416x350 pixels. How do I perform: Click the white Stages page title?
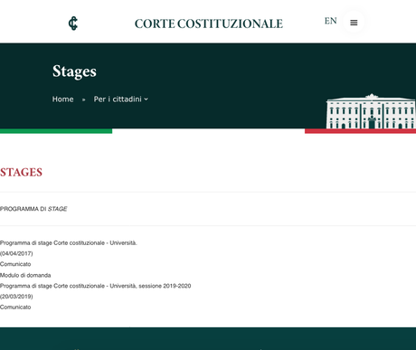coord(74,71)
